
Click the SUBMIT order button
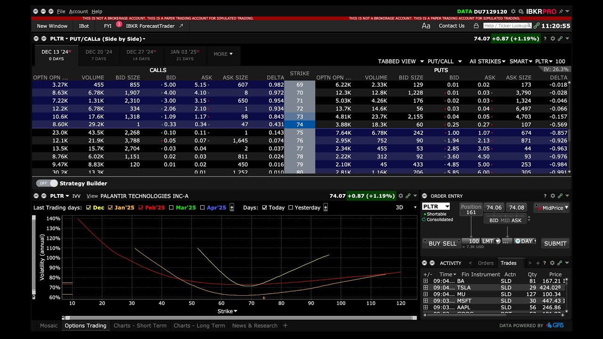point(555,243)
